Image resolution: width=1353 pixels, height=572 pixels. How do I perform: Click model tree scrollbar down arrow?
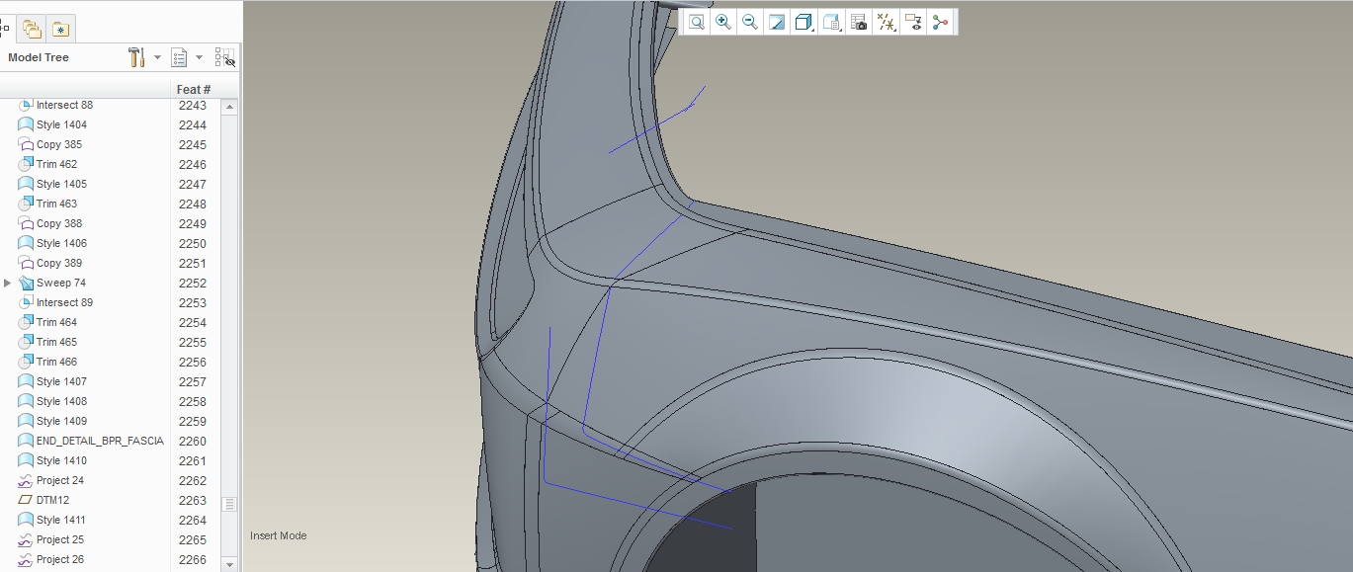click(x=229, y=564)
